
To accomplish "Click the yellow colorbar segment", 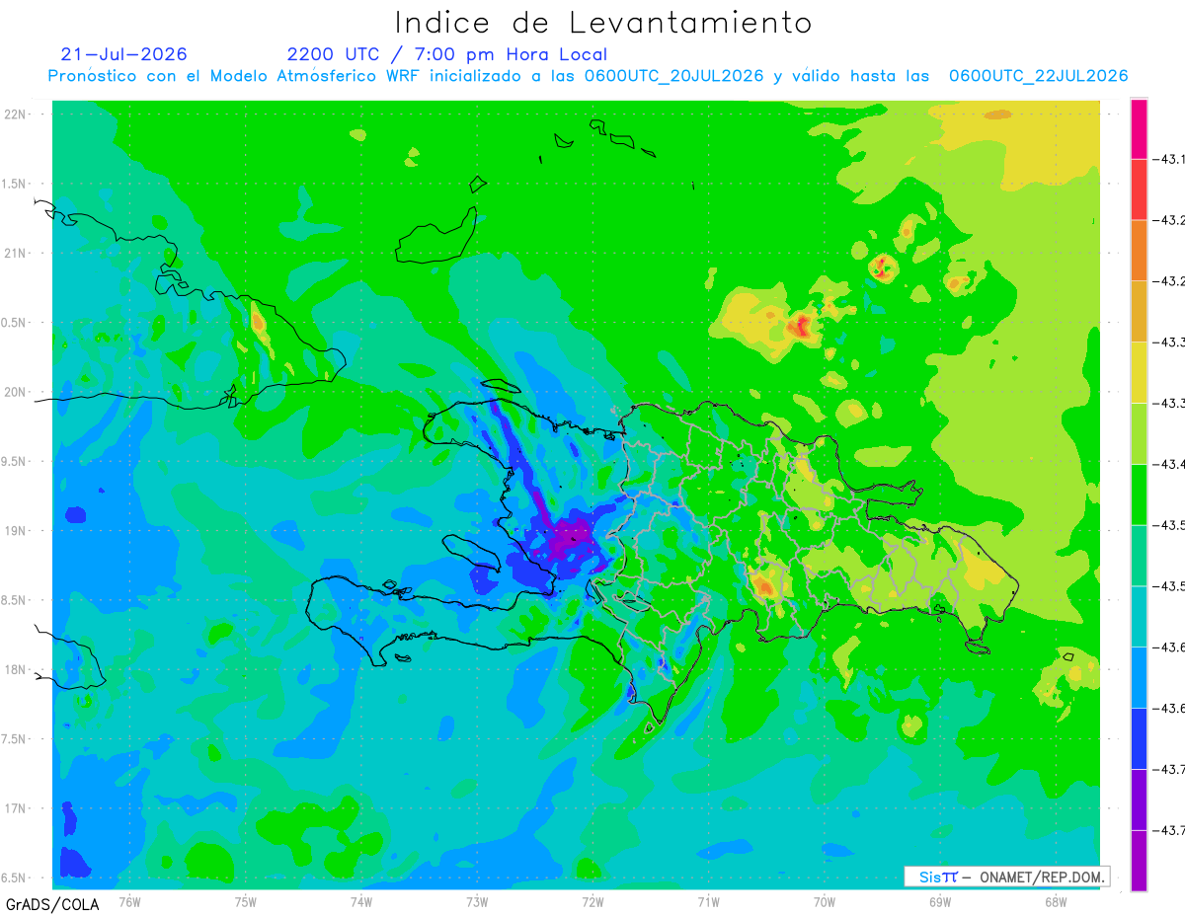I will point(1139,372).
